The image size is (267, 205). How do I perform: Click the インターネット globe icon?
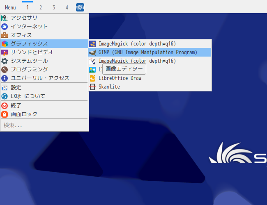pos(5,27)
